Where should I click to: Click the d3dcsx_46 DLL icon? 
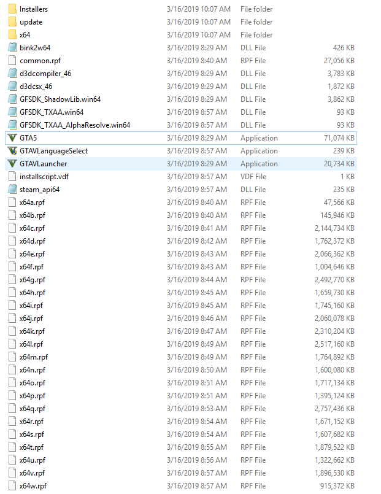pyautogui.click(x=12, y=87)
